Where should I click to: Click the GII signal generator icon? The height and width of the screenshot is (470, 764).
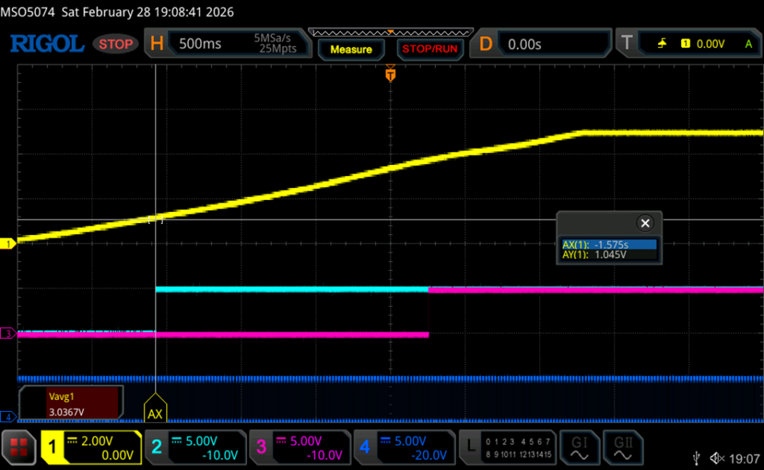point(622,447)
